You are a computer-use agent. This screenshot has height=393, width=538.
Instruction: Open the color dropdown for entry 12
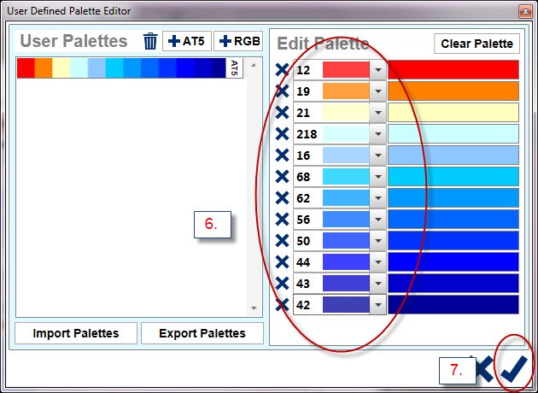pyautogui.click(x=378, y=70)
